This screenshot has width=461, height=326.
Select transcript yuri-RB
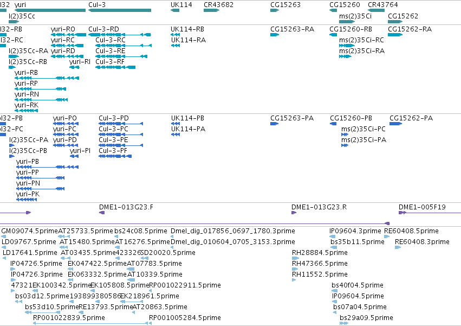point(47,78)
